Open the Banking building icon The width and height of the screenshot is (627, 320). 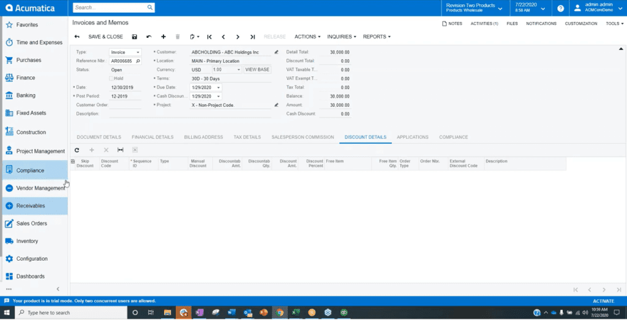(9, 95)
